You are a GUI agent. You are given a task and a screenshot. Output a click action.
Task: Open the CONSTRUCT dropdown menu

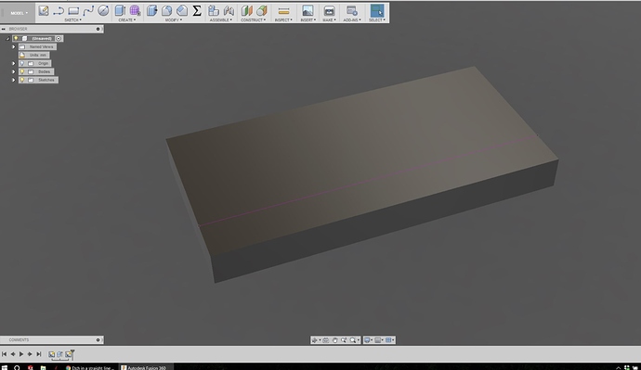[x=253, y=20]
